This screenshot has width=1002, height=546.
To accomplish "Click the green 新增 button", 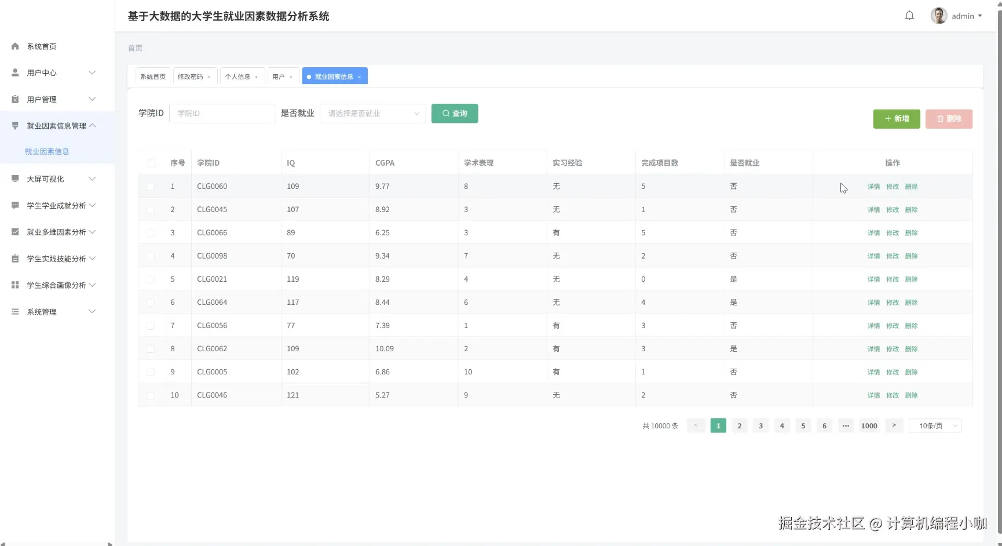I will [x=897, y=119].
